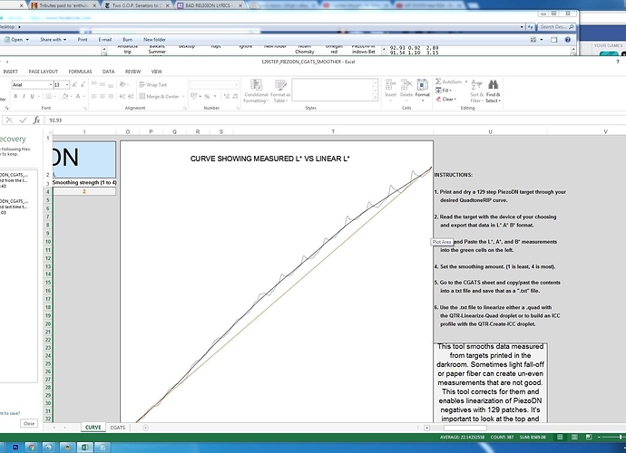Click the Orientation text angle icon
This screenshot has width=626, height=453.
coord(123,84)
